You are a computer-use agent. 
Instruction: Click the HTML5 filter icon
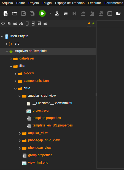tap(39, 23)
